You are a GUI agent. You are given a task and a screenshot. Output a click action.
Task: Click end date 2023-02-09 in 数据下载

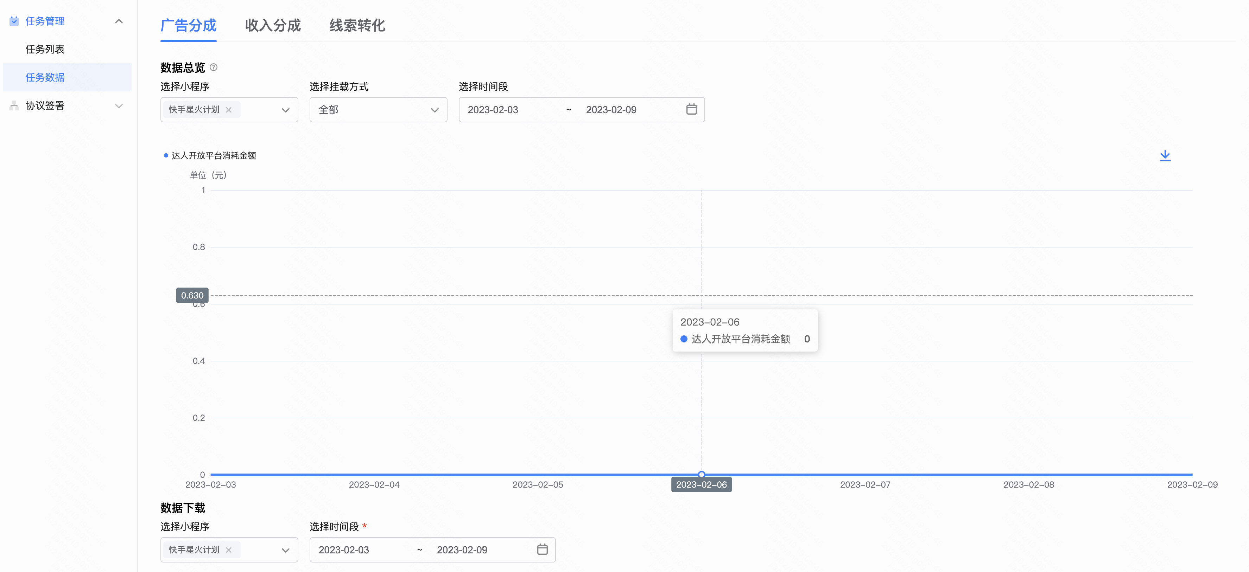point(462,550)
